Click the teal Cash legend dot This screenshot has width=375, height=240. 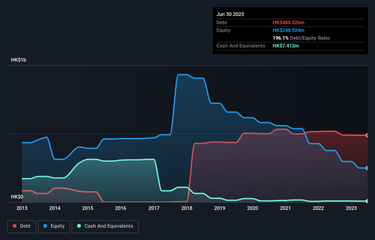click(x=79, y=226)
